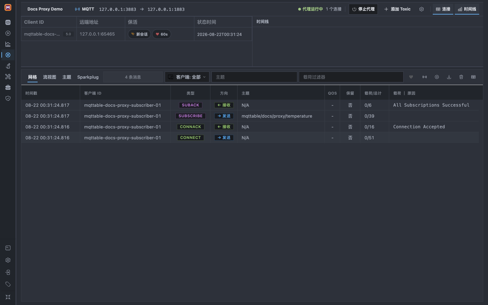488x305 pixels.
Task: Click 'All Subscriptions Successful' reason text
Action: click(x=431, y=105)
